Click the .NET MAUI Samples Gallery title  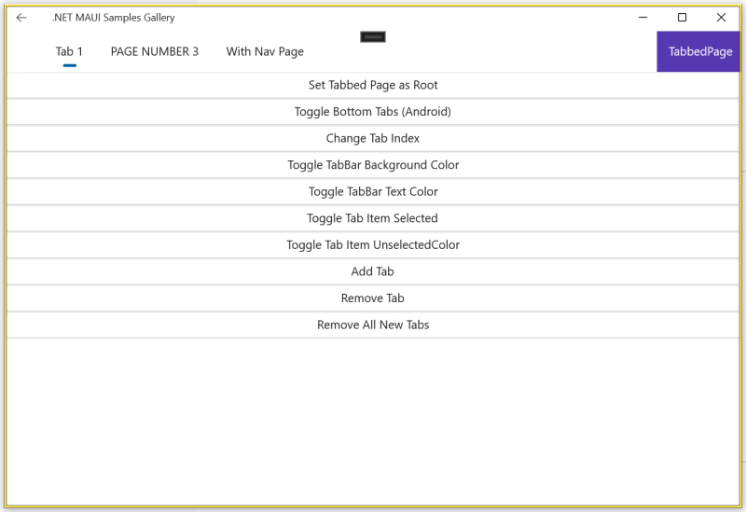coord(113,18)
